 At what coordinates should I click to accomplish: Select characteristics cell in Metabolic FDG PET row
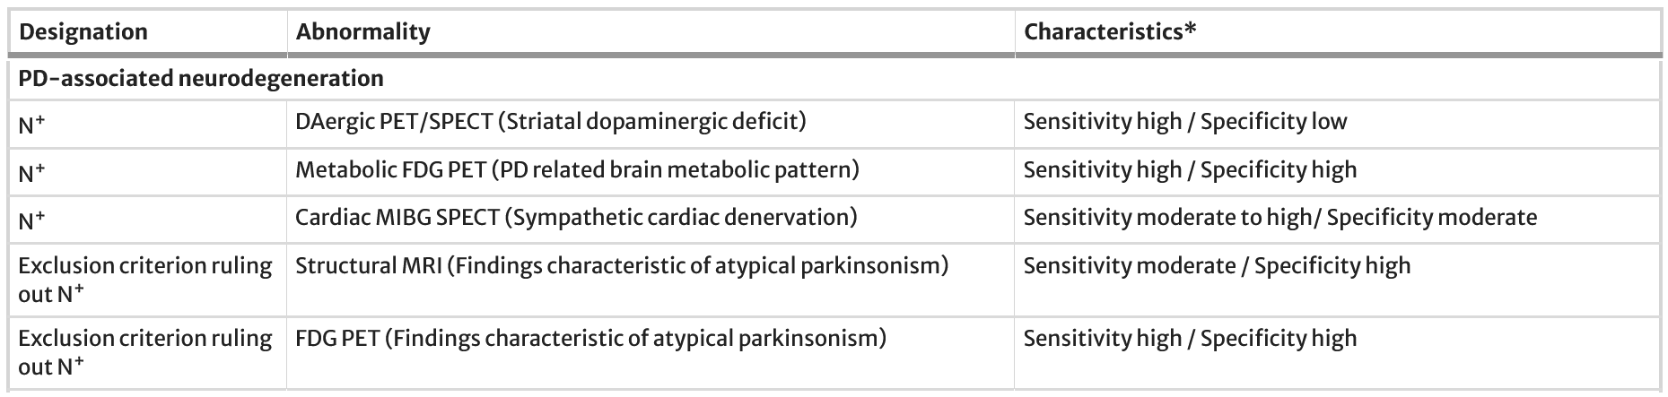point(1190,170)
